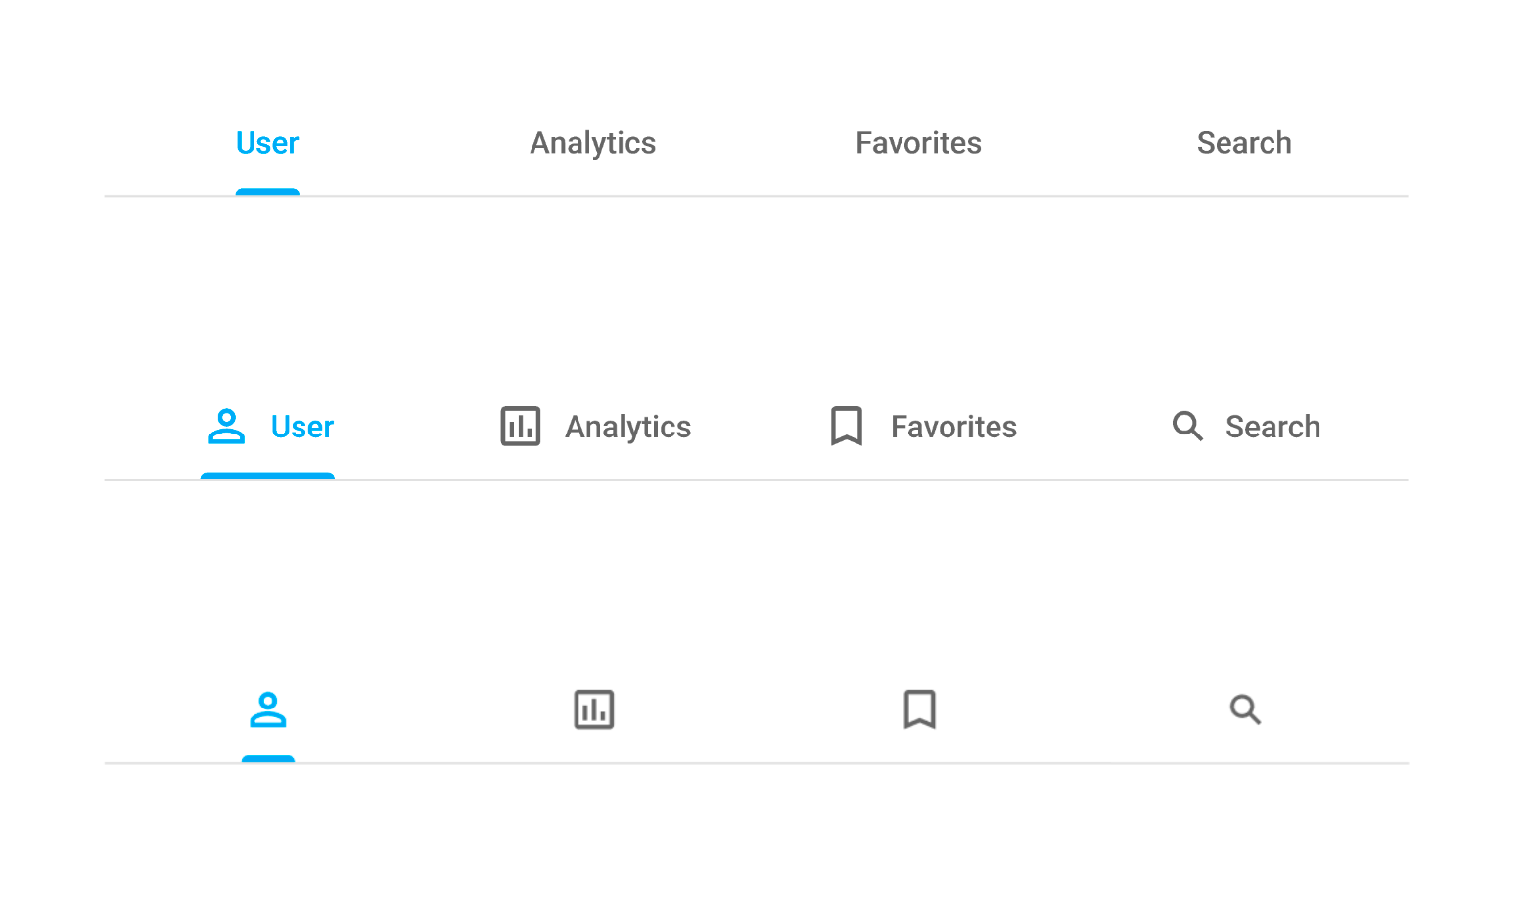
Task: Select the User icon in the icon-only tab bar
Action: pos(267,709)
